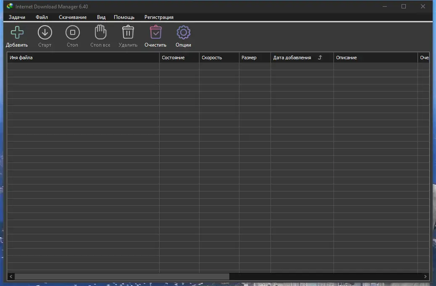Open the Помощь menu
The height and width of the screenshot is (286, 436).
tap(124, 17)
